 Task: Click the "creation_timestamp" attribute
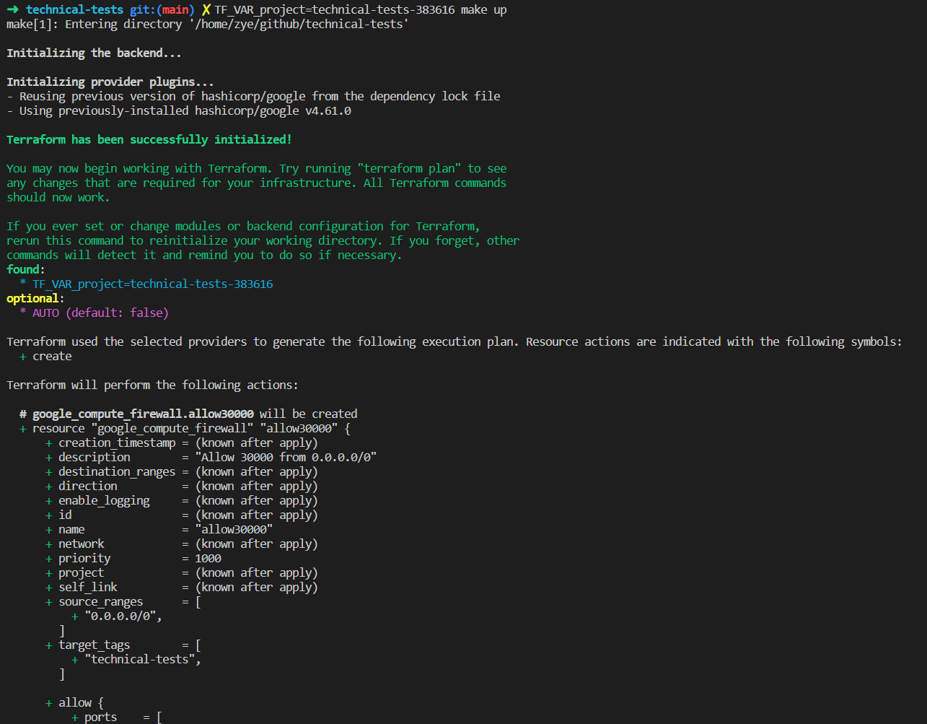tap(117, 442)
